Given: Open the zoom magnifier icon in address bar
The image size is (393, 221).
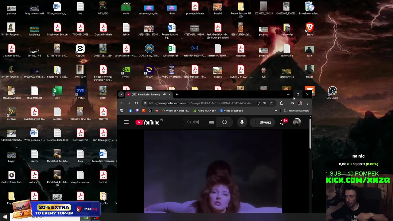Looking at the screenshot, I should coord(265,103).
